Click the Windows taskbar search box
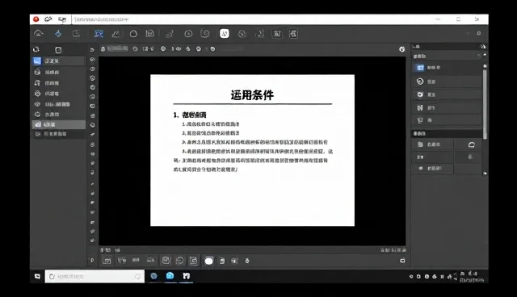517x297 pixels. coord(95,276)
